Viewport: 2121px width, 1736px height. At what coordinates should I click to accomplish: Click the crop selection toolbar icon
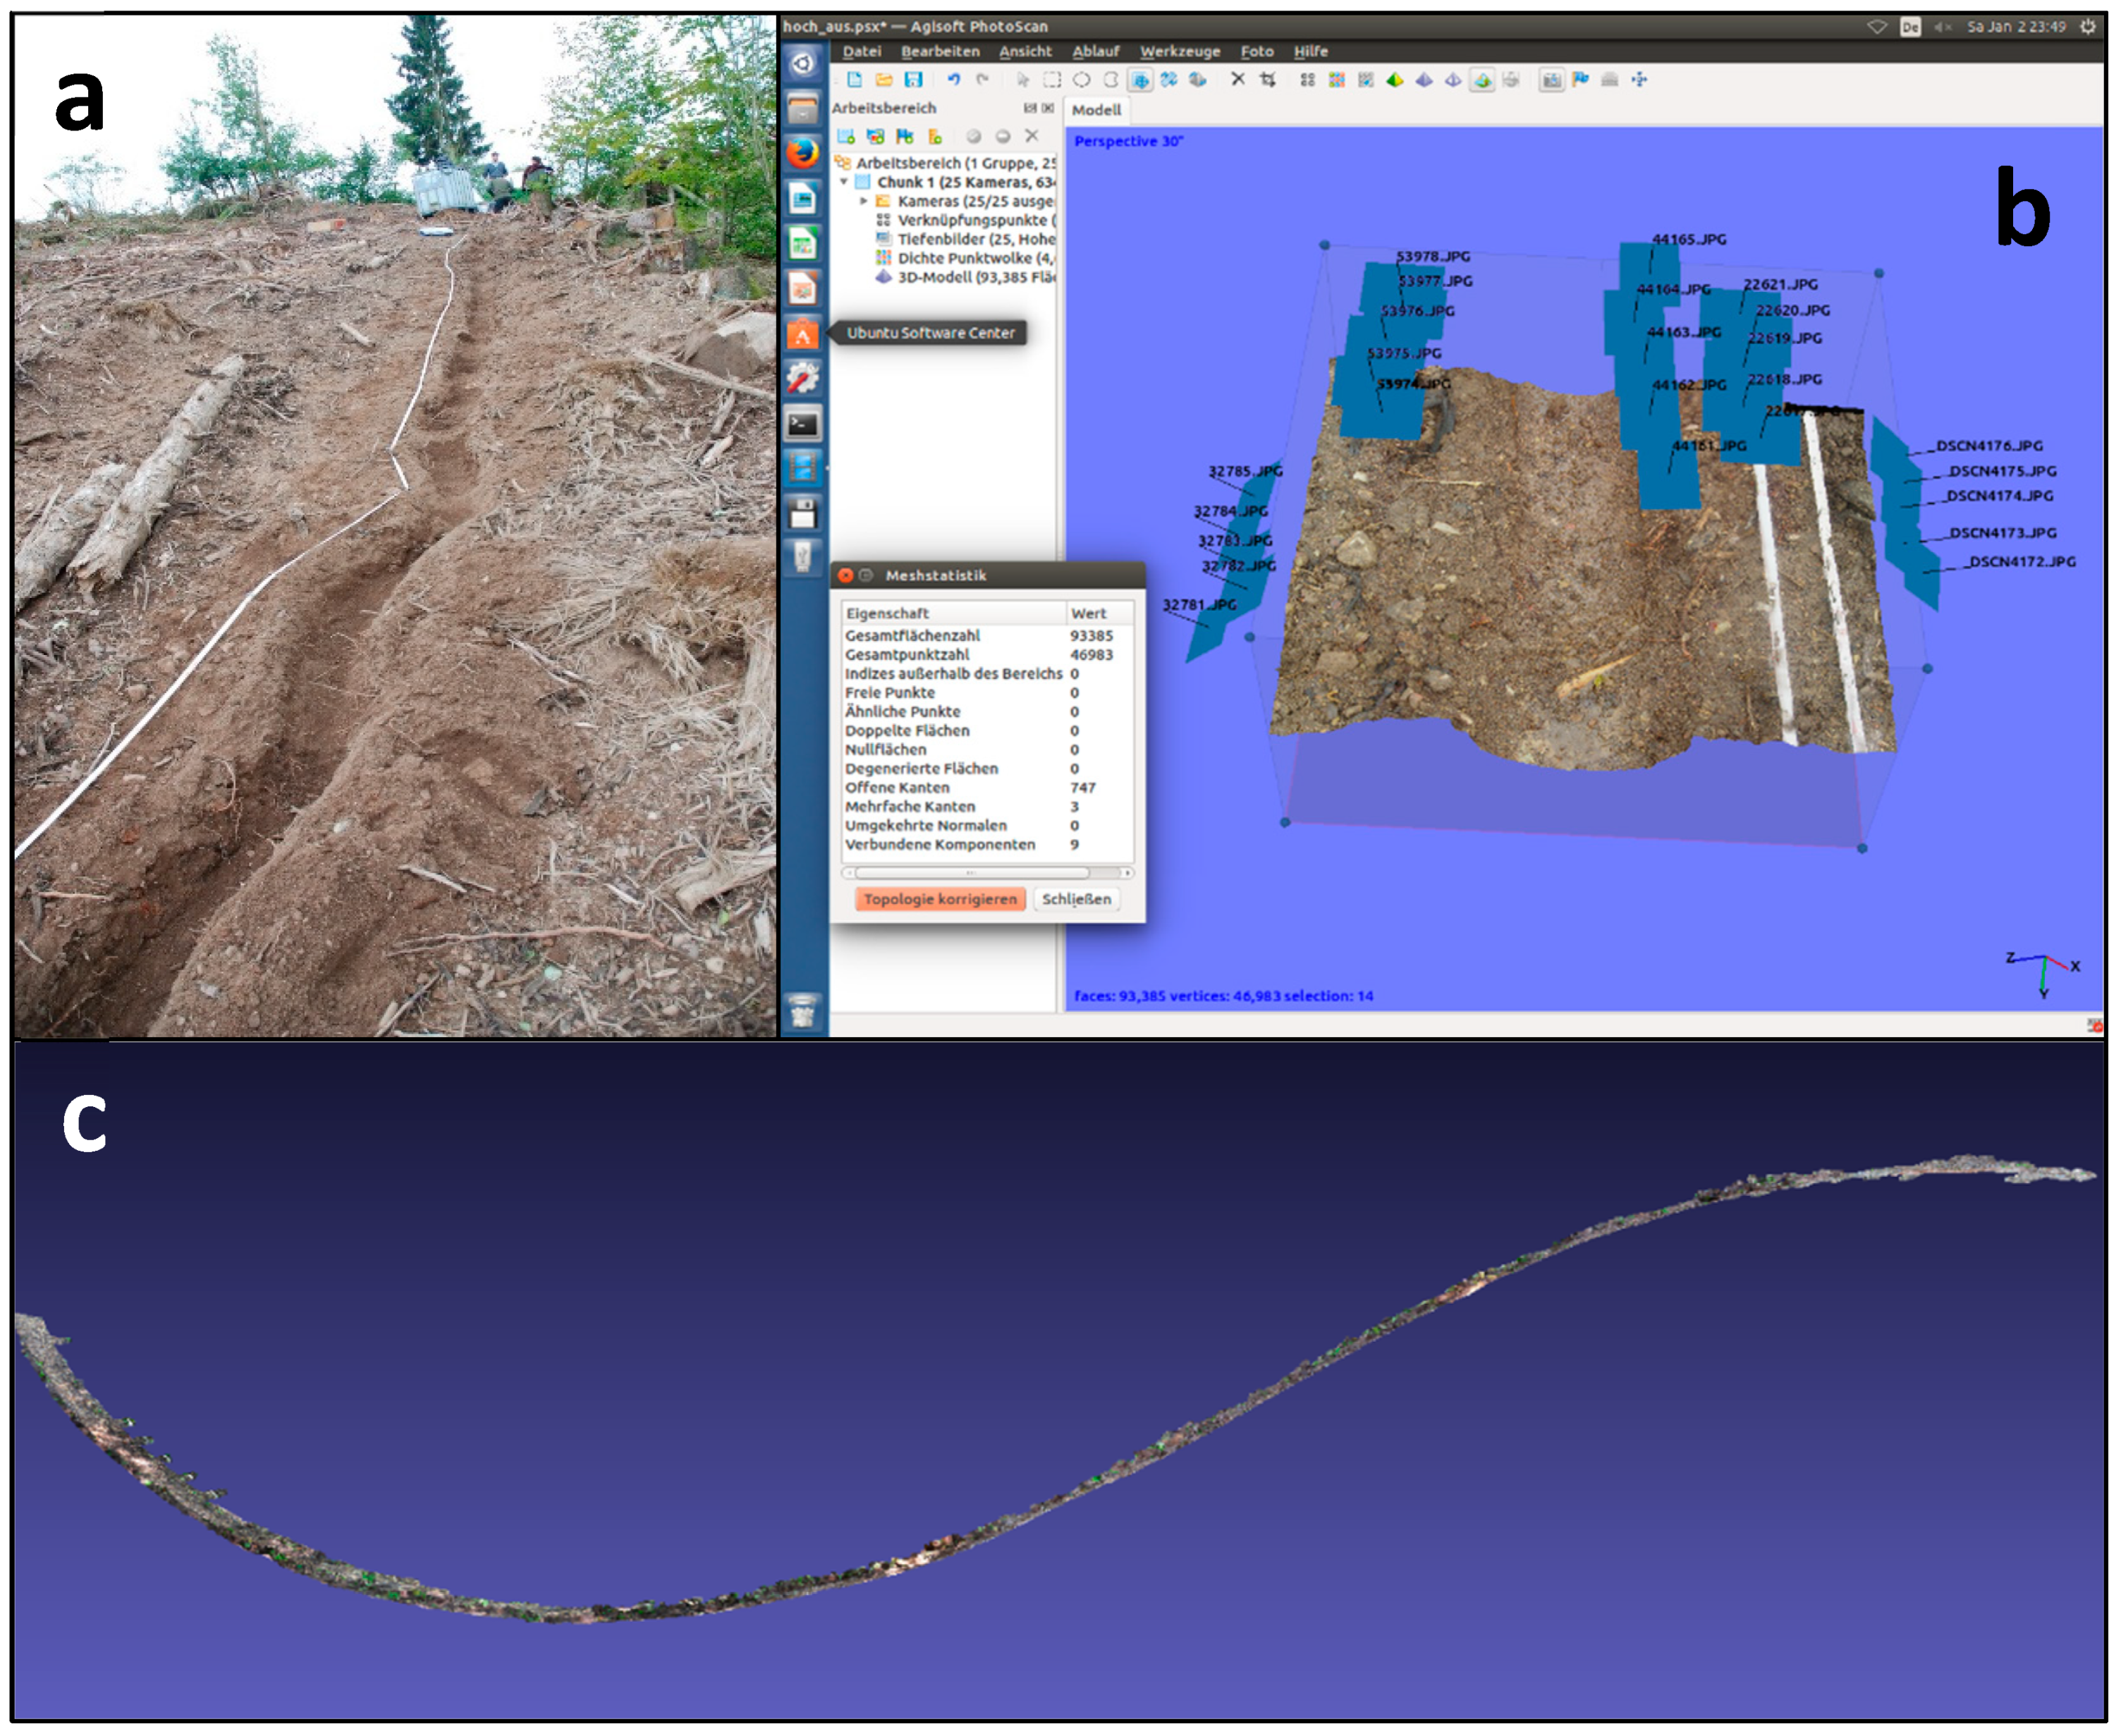[x=1267, y=80]
